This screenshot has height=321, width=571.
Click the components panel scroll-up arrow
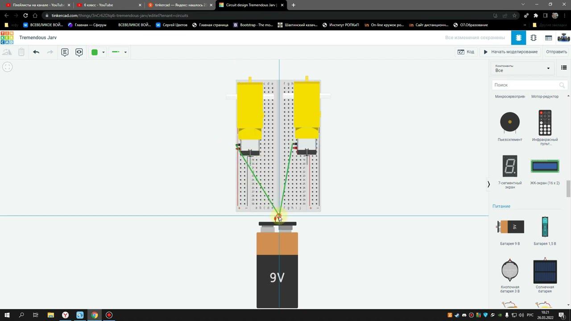click(568, 96)
